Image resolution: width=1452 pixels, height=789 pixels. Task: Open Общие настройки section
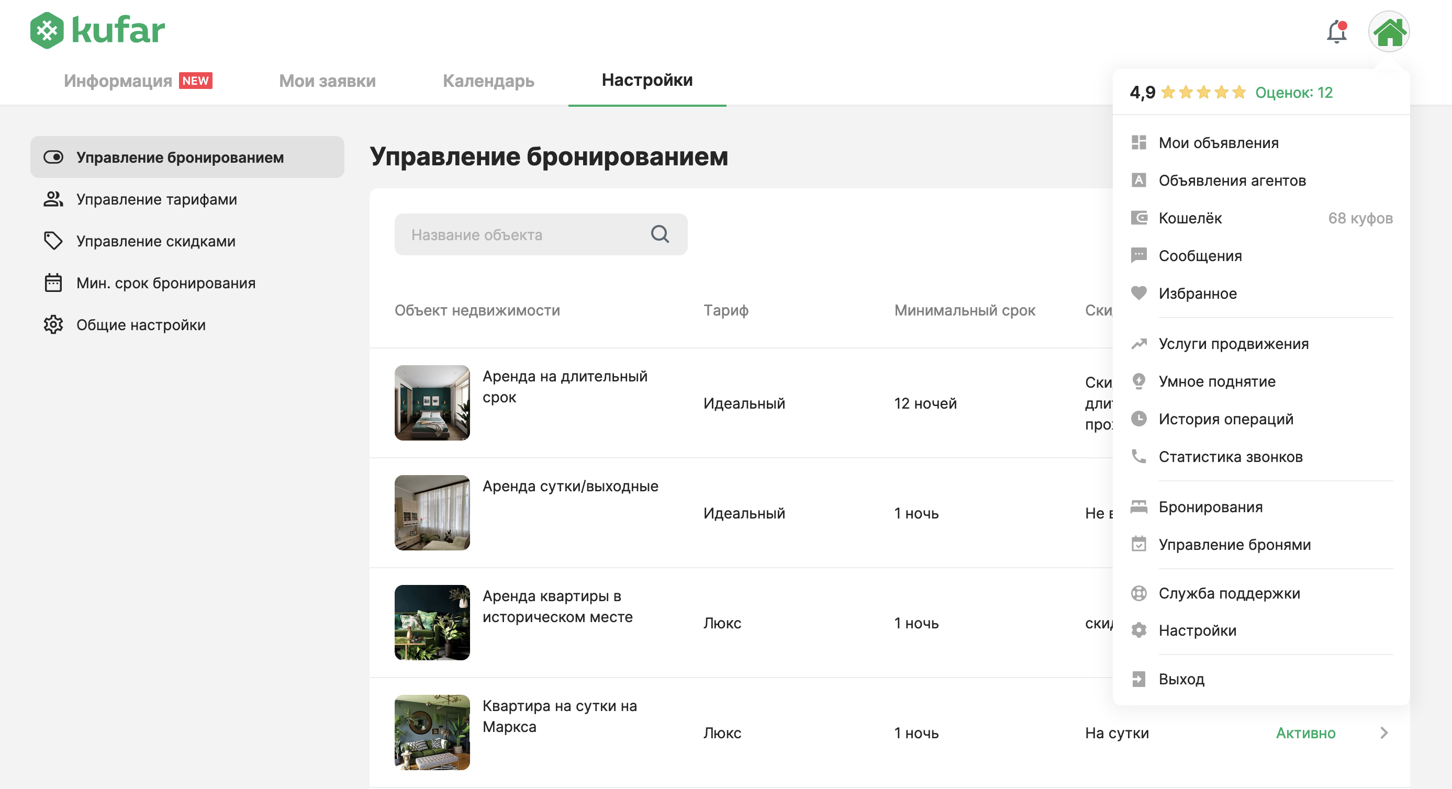coord(187,324)
